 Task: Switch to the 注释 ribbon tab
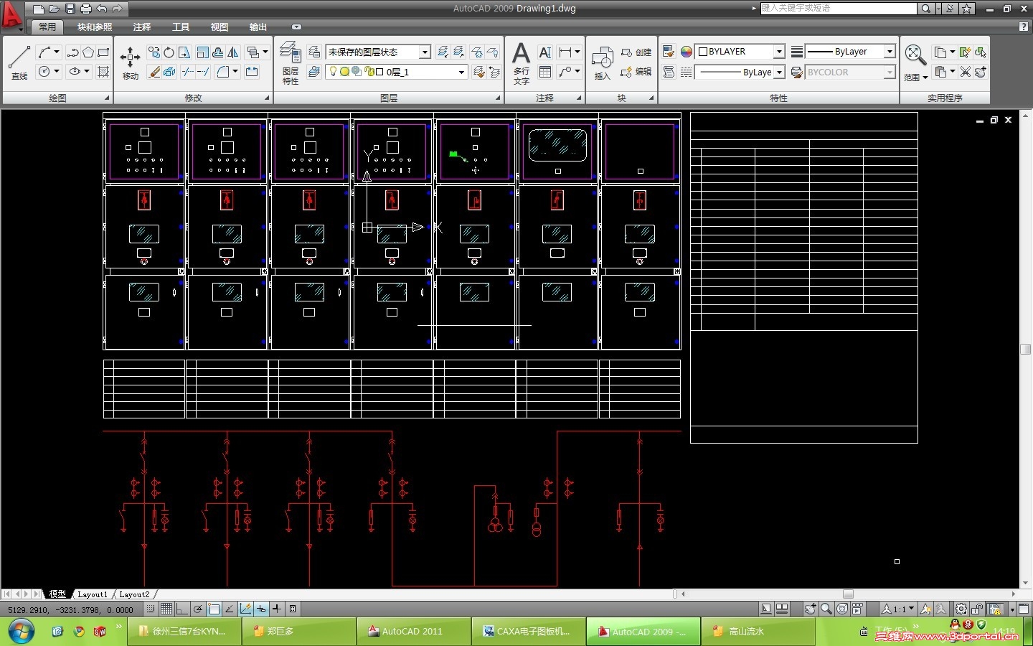142,27
